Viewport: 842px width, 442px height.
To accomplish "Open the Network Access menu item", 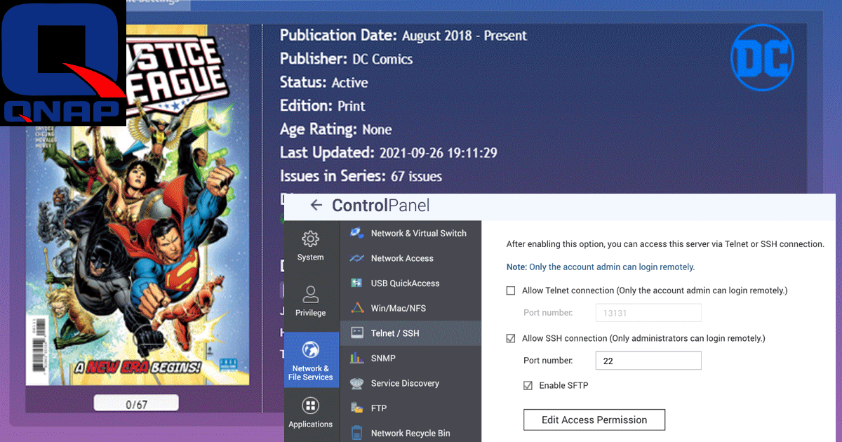I will [x=402, y=258].
